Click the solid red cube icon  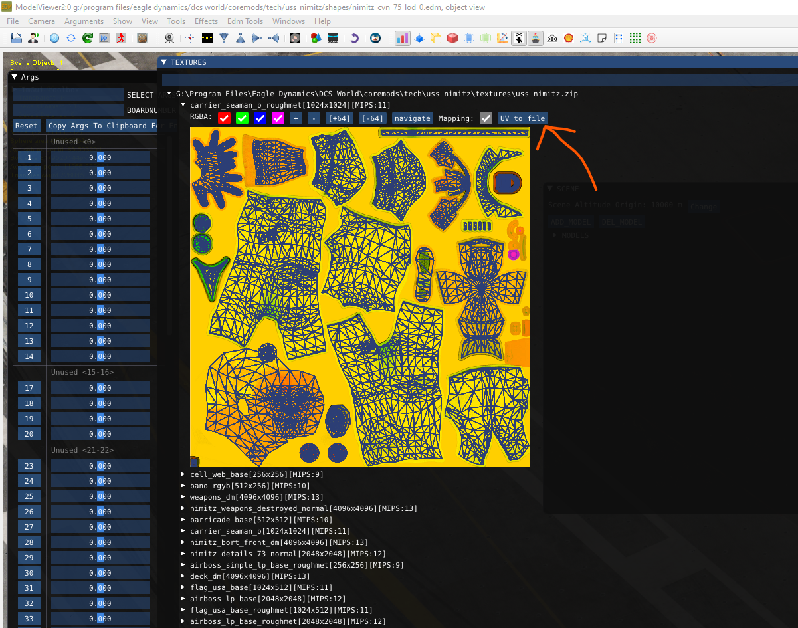pos(452,38)
